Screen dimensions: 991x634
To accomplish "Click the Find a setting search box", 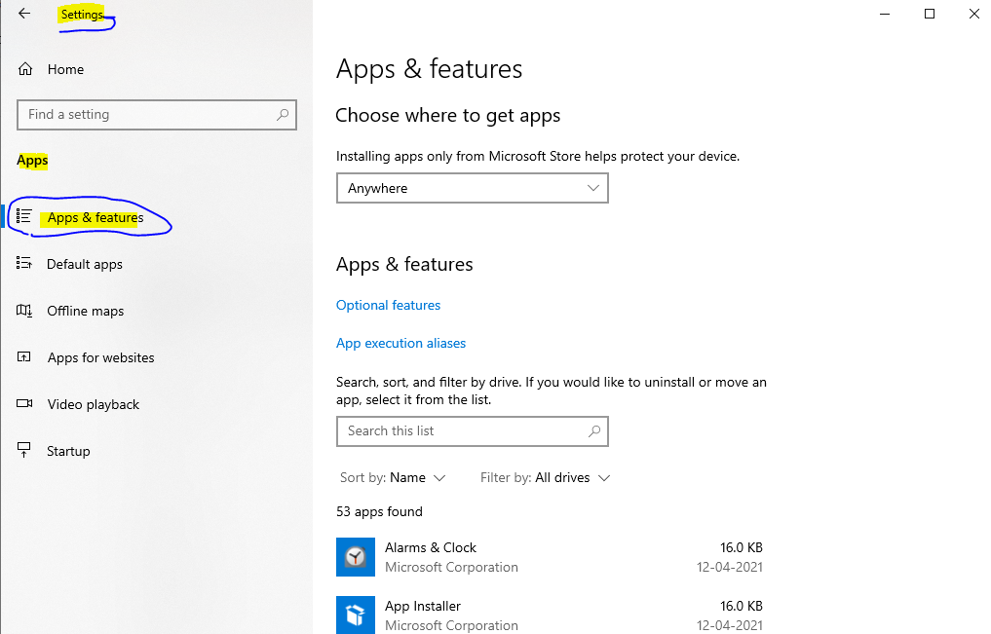I will [156, 114].
